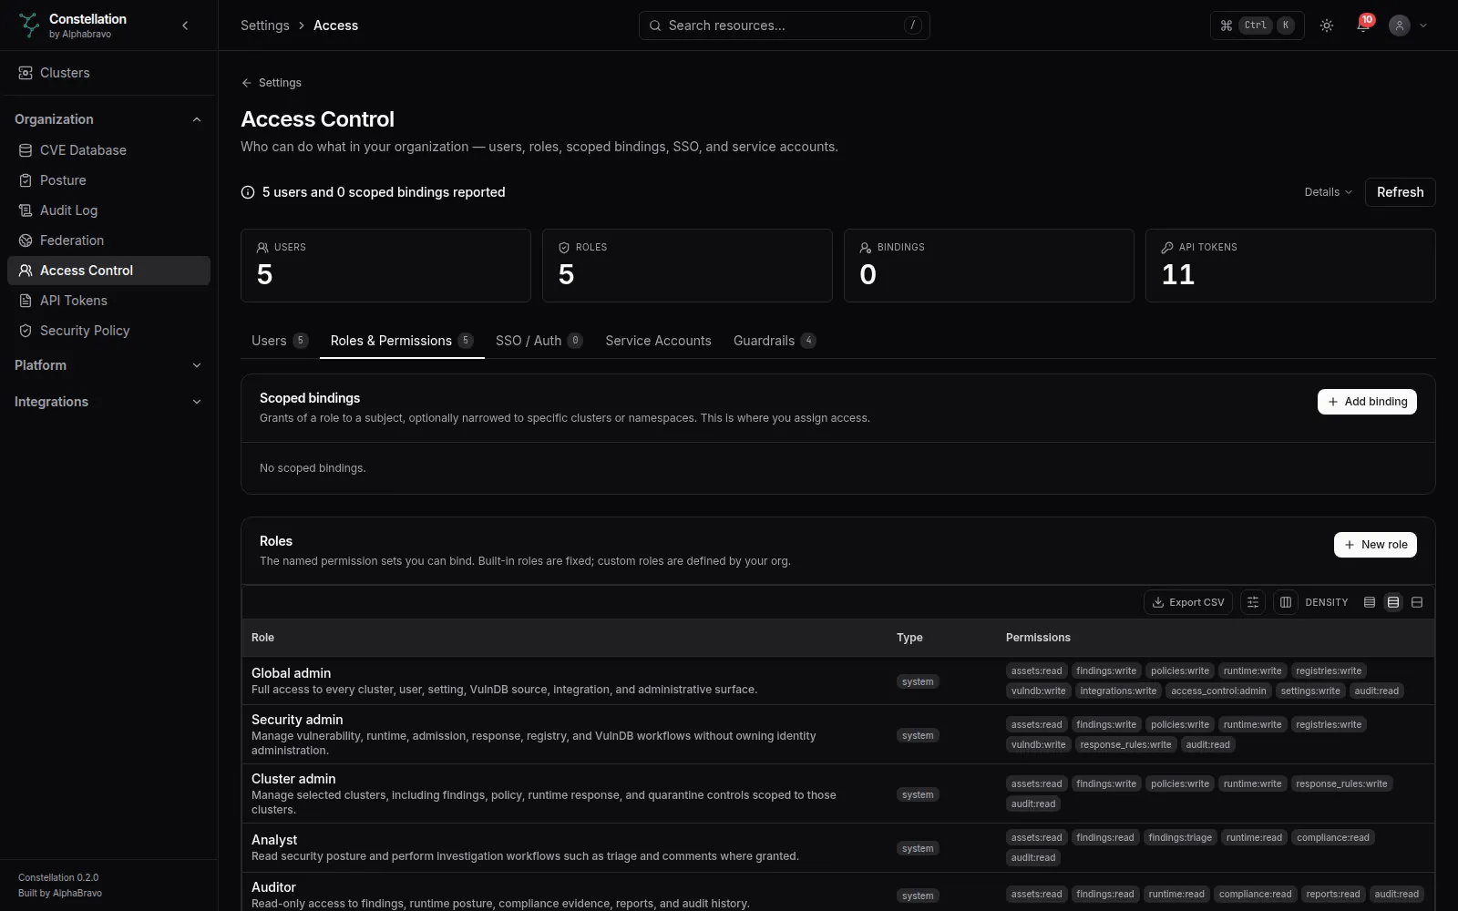Go back via the Settings arrow link
The image size is (1458, 911).
click(272, 83)
